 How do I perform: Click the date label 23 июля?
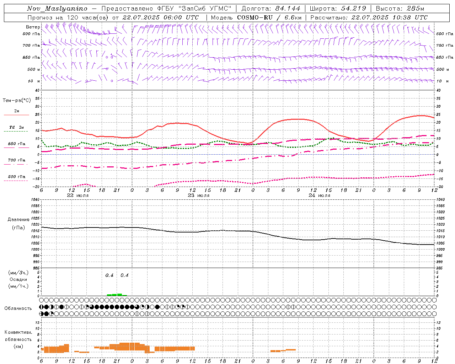click(x=199, y=196)
